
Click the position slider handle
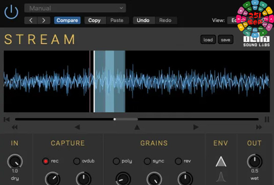115,119
